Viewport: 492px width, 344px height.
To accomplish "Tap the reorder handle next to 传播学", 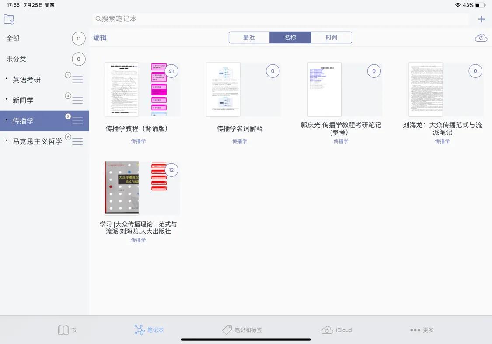I will point(77,120).
